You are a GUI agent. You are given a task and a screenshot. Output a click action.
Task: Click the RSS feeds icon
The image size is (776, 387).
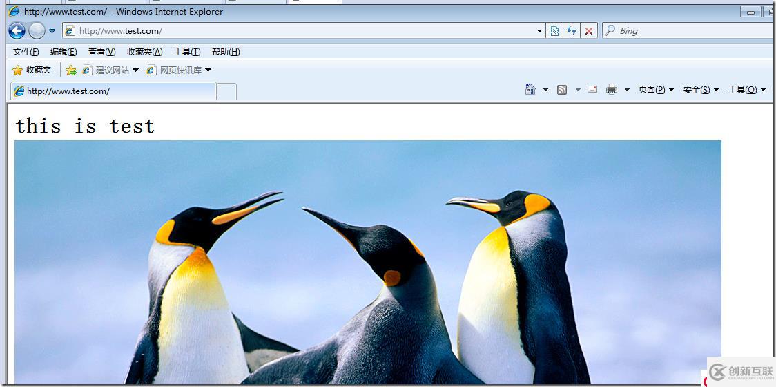point(562,90)
